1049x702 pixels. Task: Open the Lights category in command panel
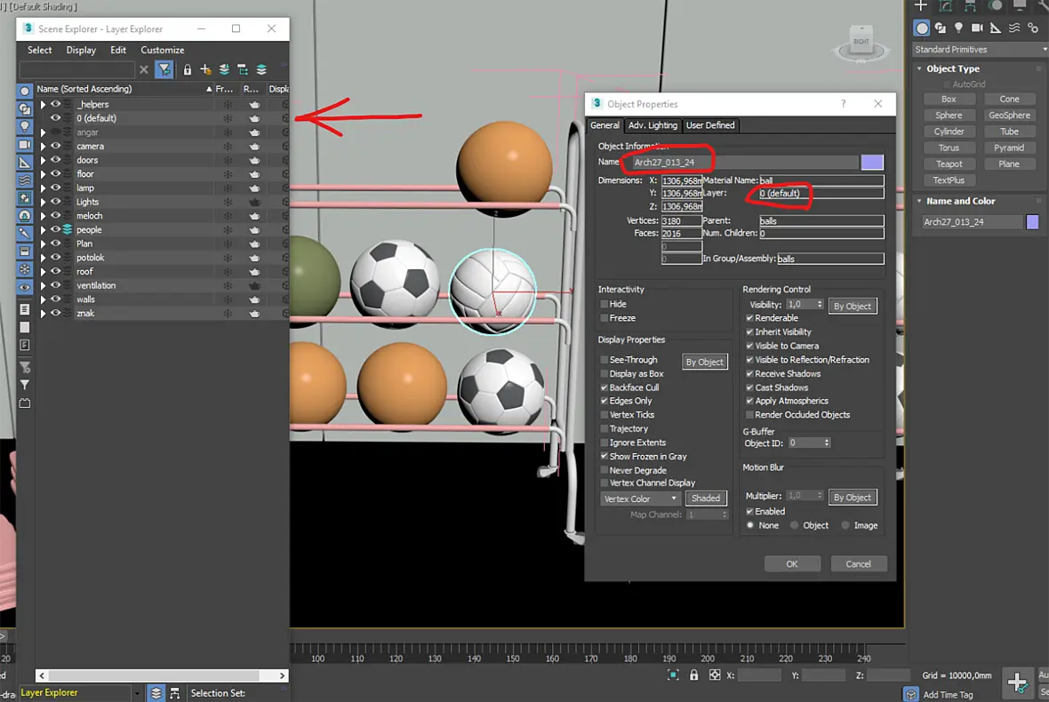958,28
